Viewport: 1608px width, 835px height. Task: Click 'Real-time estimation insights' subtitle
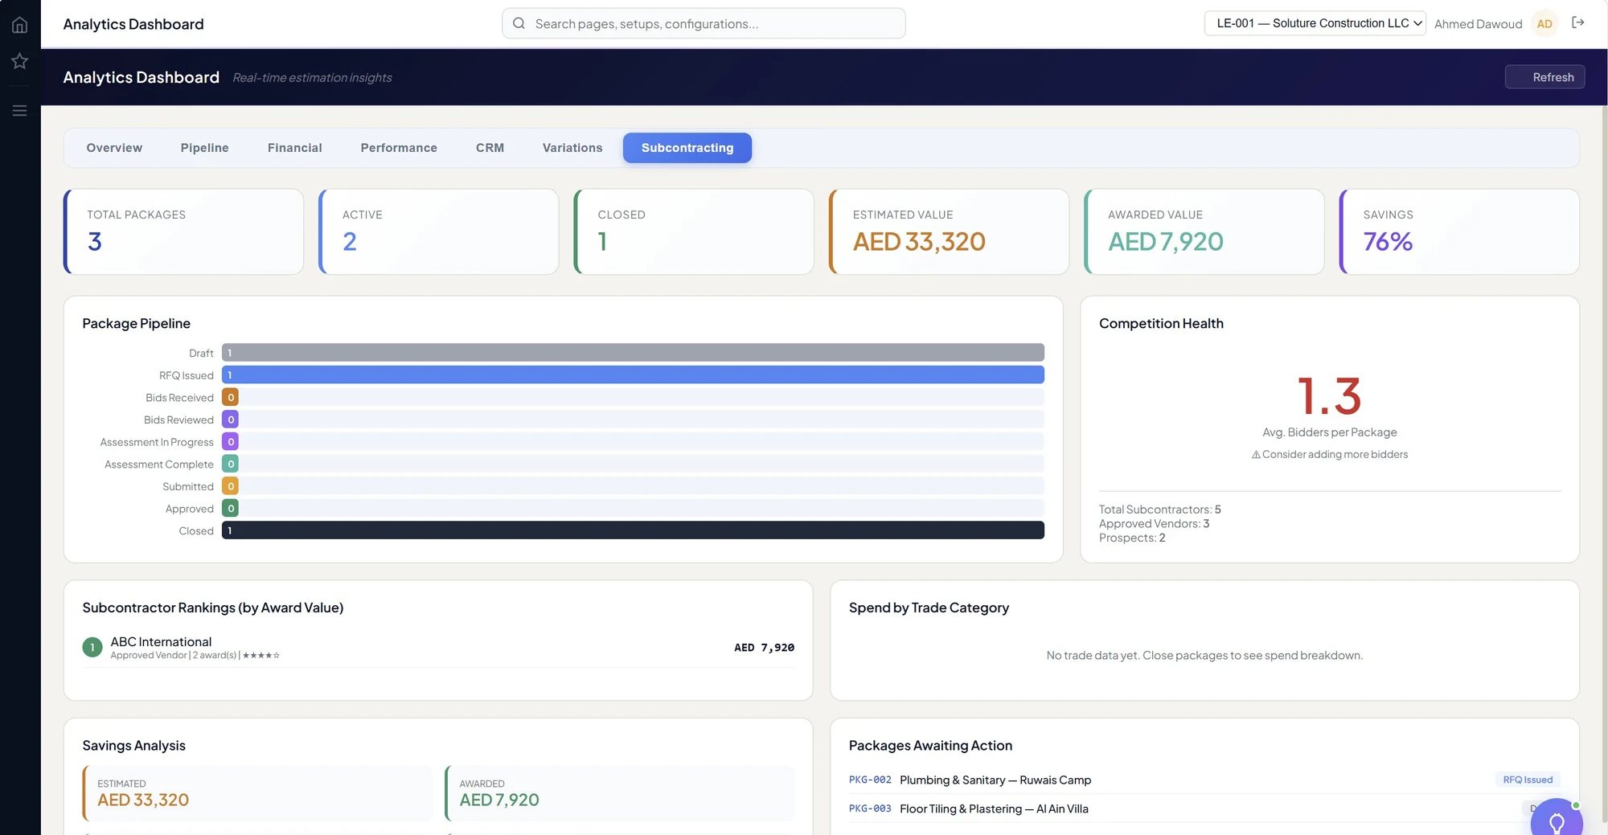(312, 78)
